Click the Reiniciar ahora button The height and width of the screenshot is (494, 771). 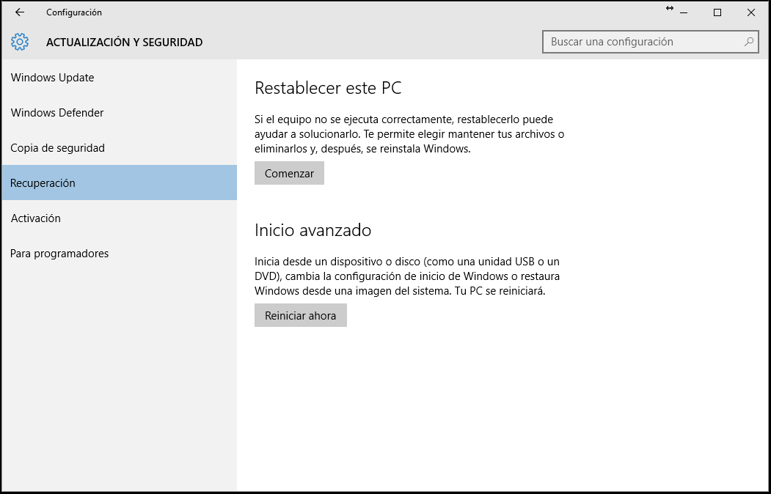[301, 315]
